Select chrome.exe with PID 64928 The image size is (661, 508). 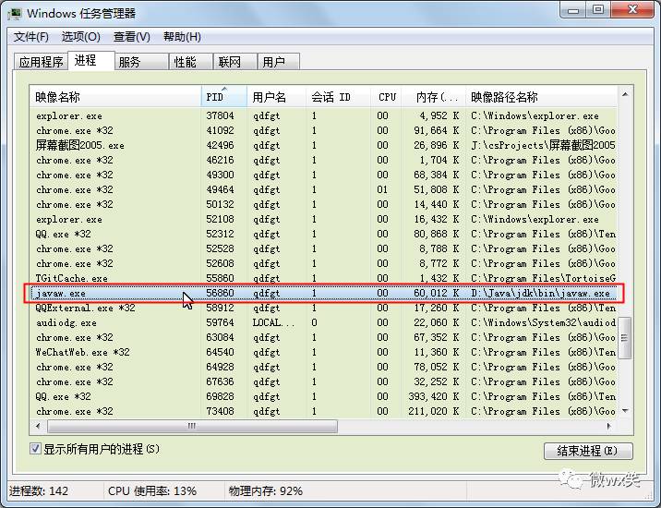click(323, 367)
